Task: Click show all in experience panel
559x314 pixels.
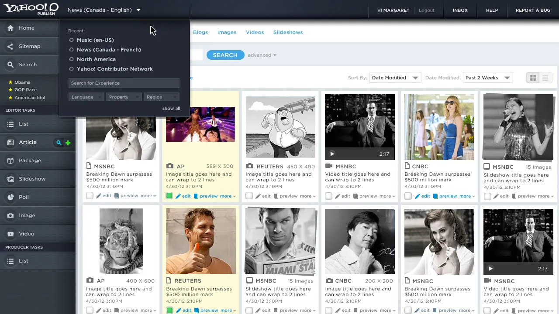Action: (x=171, y=109)
